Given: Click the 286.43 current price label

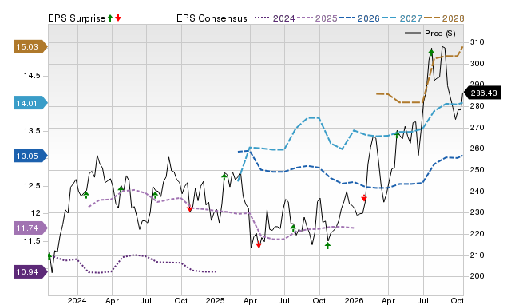Looking at the screenshot, I should click(483, 93).
